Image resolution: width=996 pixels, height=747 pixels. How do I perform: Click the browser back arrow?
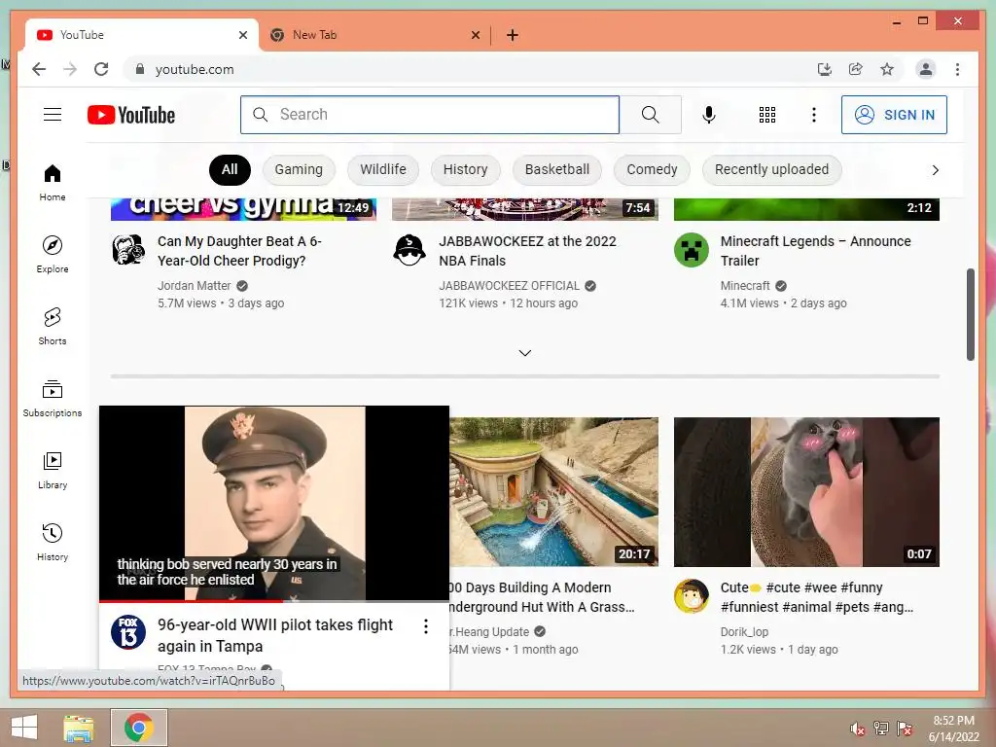pos(39,69)
